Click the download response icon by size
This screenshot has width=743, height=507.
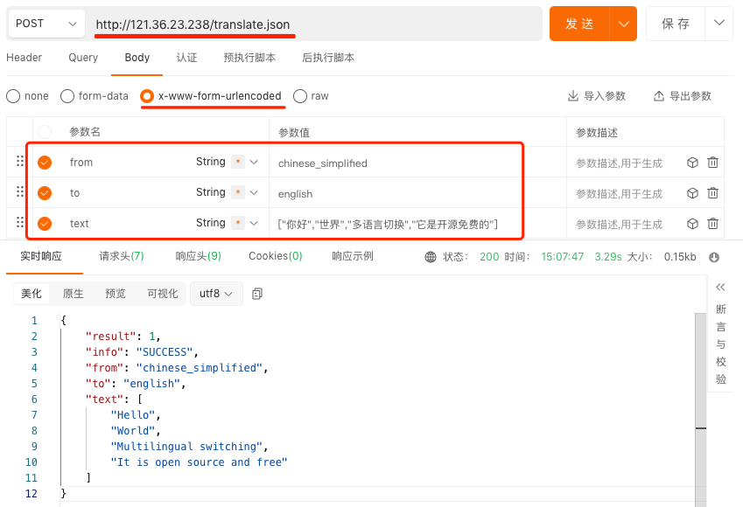714,257
